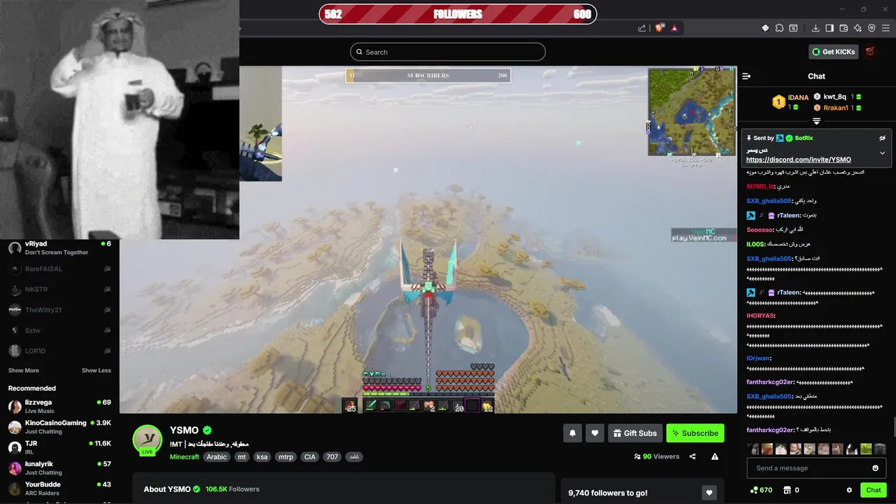Open recommended channel TJR
The image size is (896, 504).
point(59,447)
